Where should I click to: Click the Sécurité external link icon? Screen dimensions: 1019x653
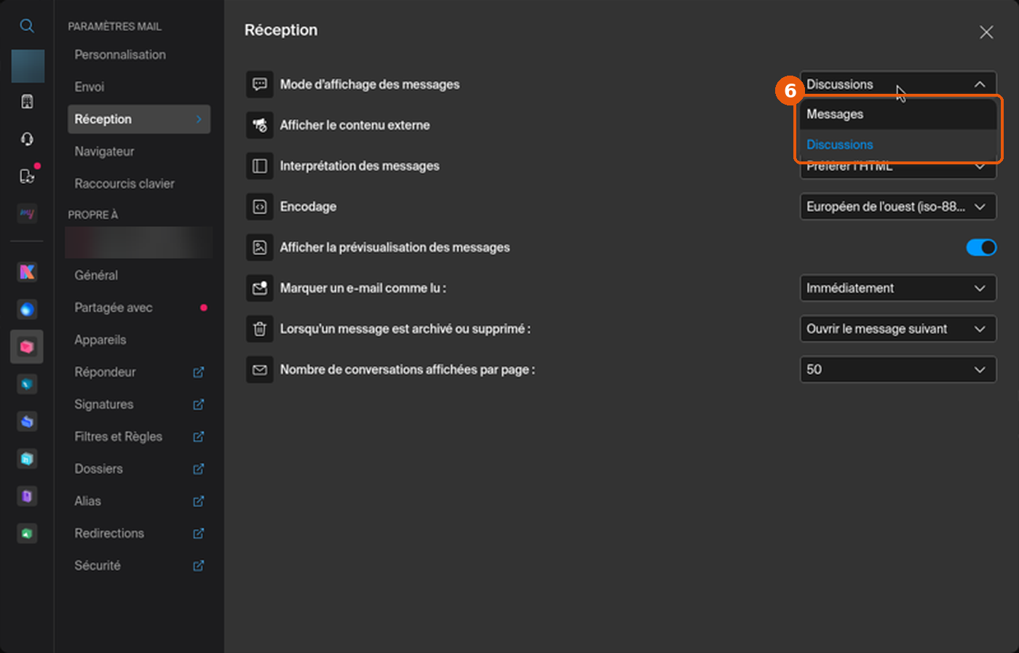pyautogui.click(x=198, y=566)
